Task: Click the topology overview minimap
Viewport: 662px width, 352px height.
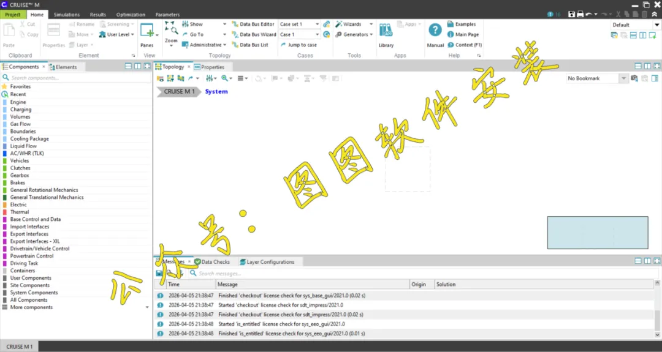Action: coord(598,233)
